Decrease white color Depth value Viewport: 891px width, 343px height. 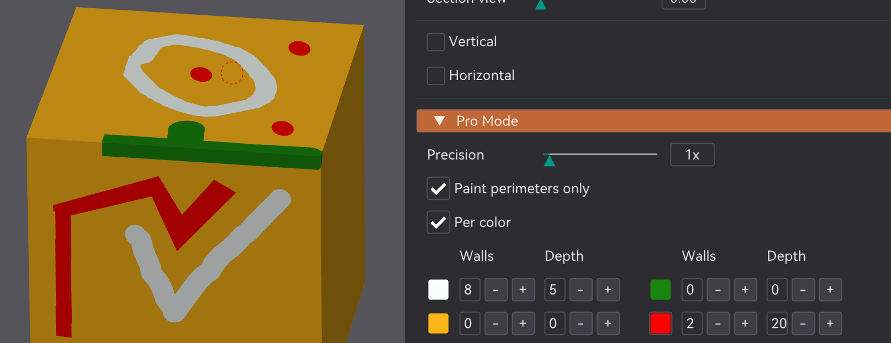click(581, 290)
